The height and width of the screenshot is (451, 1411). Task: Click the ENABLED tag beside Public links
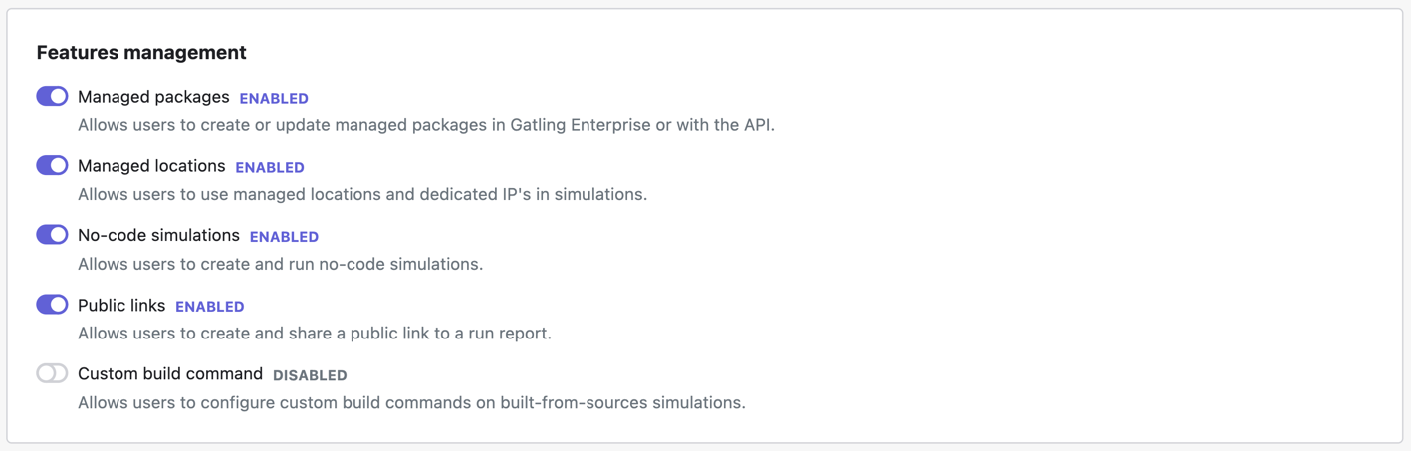pos(210,307)
